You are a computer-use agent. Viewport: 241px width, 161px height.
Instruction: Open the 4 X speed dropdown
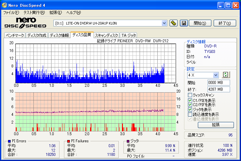click(216, 75)
